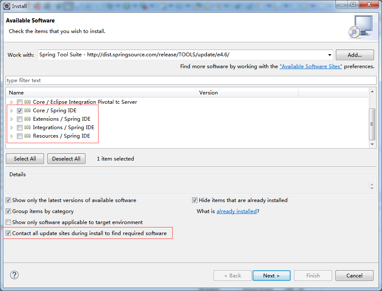This screenshot has height=291, width=382.
Task: Expand the Extensions / Spring IDE node
Action: coord(11,119)
